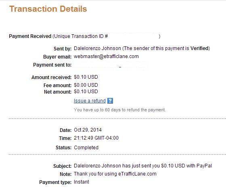Click the Payment type label

tap(55, 182)
